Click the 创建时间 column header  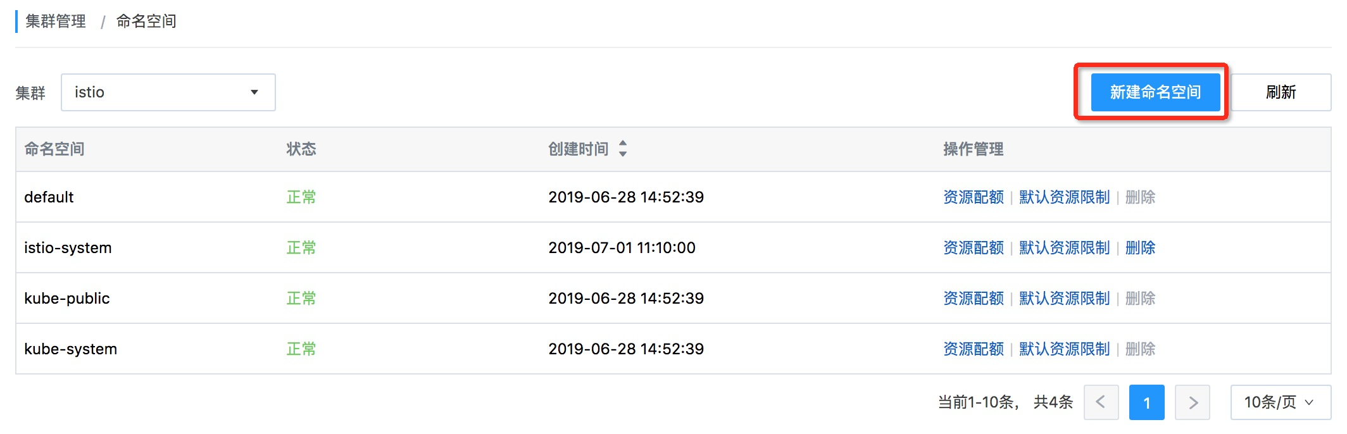coord(578,149)
